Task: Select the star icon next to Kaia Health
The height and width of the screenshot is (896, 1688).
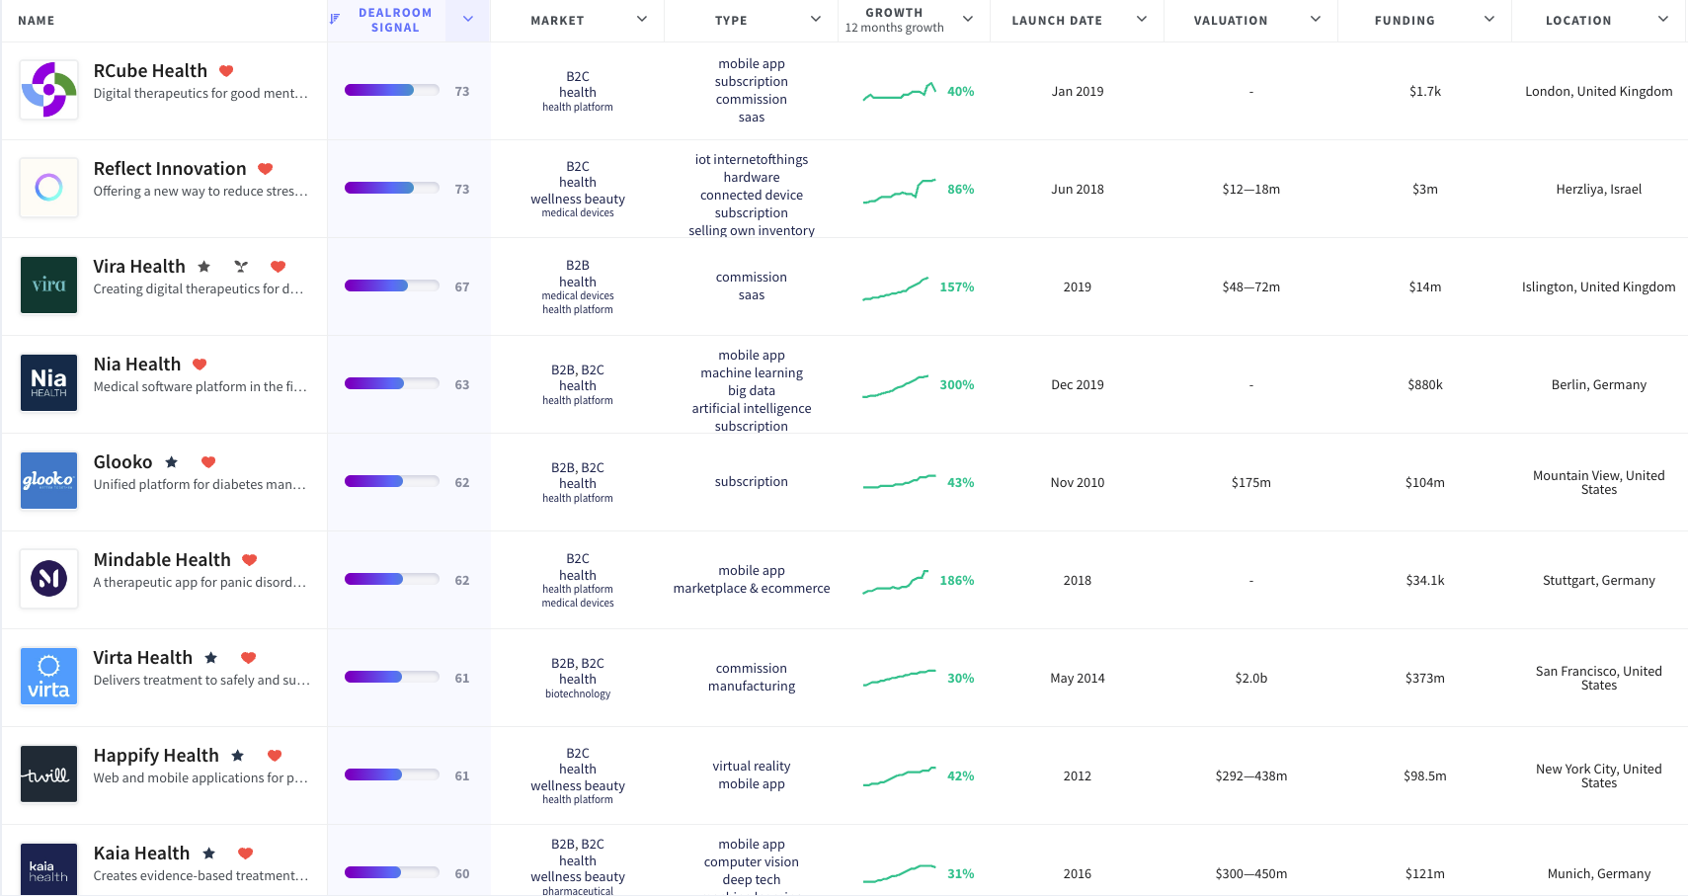Action: (x=208, y=853)
